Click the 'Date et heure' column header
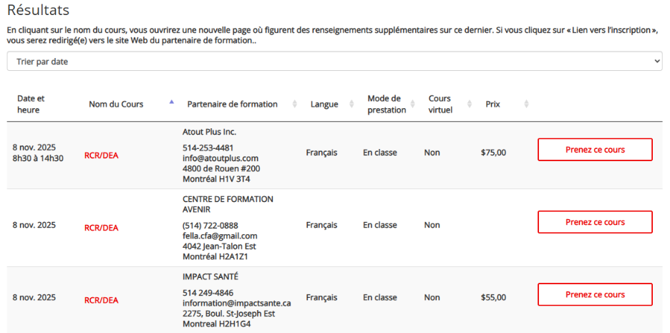Image resolution: width=670 pixels, height=333 pixels. coord(31,104)
